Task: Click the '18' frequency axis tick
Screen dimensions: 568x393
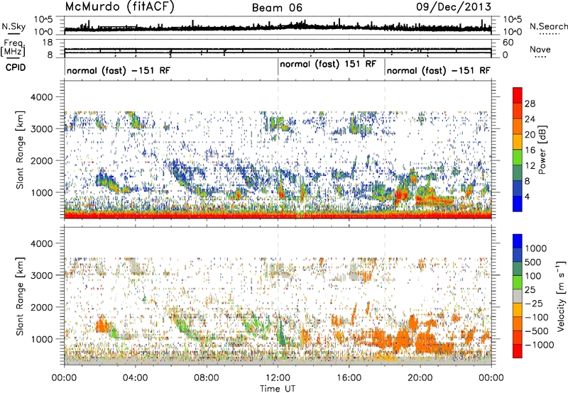Action: click(48, 43)
